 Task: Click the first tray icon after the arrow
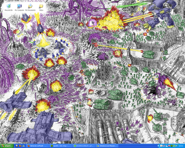(161, 146)
